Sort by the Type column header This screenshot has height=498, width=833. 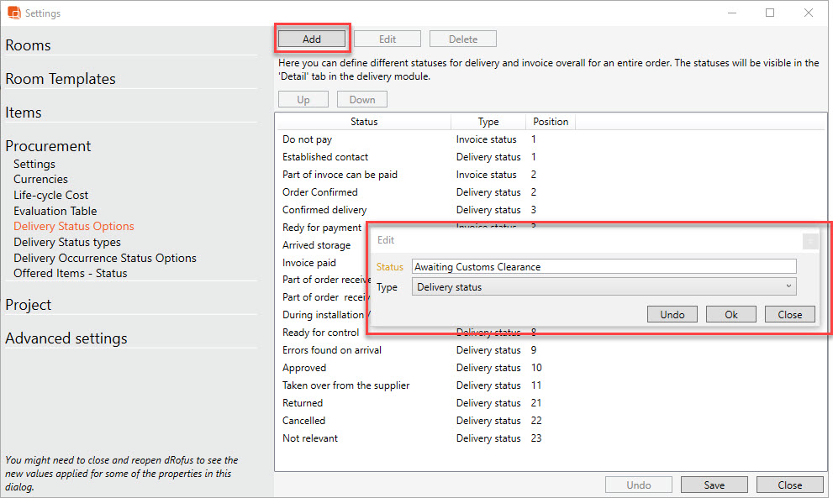coord(488,122)
